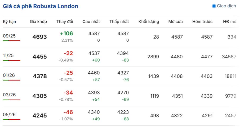Click the Cao nhất column header
The image size is (244, 127).
pyautogui.click(x=91, y=22)
